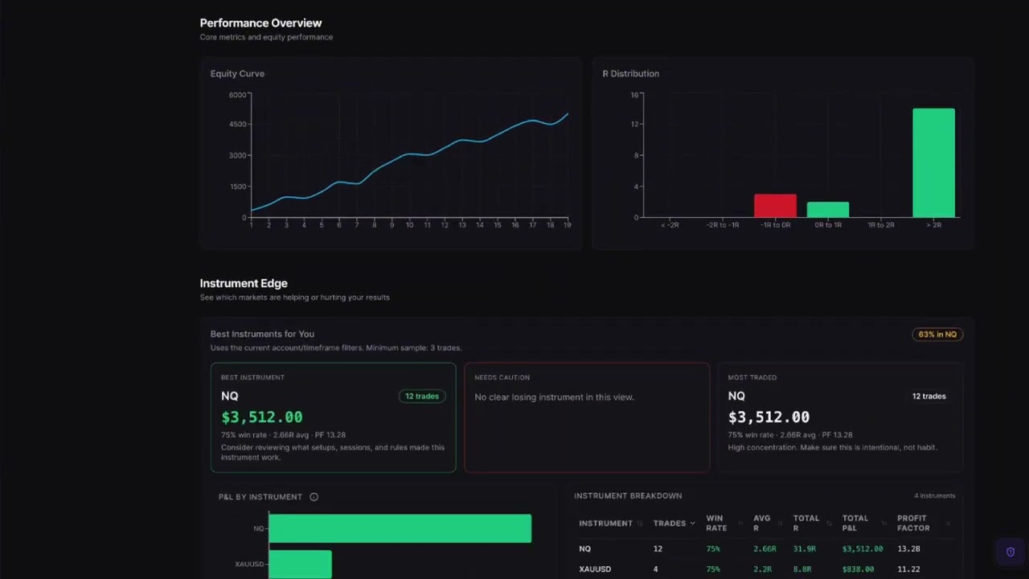Click the 'Equity Curve' chart title
The image size is (1029, 579).
(x=237, y=74)
